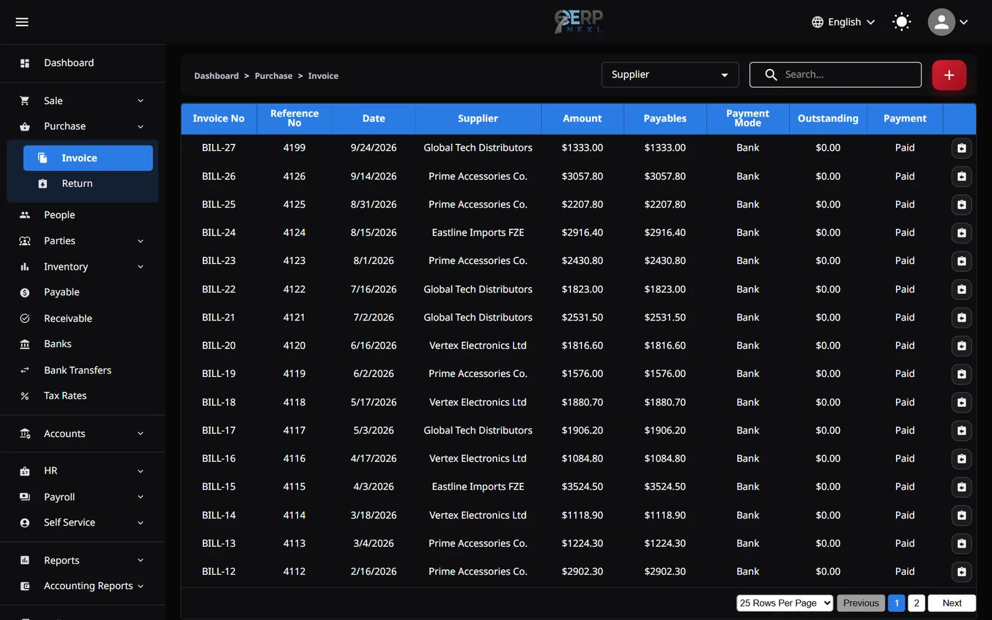Expand the Inventory menu chevron
992x620 pixels.
click(140, 267)
